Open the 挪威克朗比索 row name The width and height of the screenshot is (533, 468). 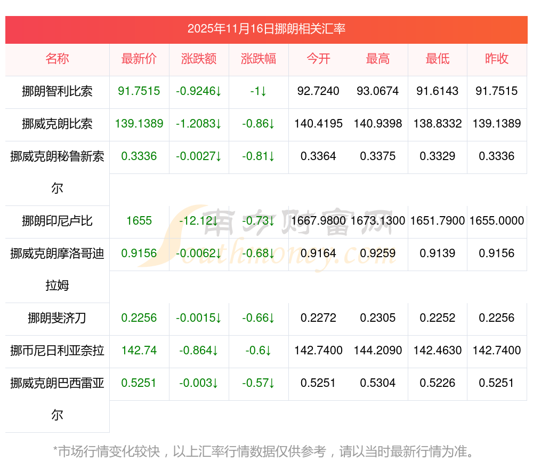[57, 124]
